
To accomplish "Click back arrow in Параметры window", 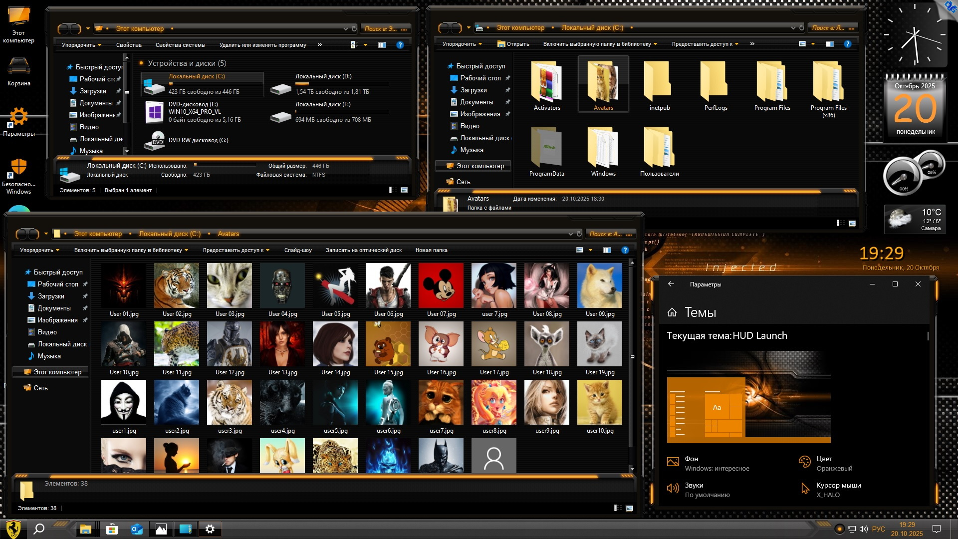I will 671,284.
